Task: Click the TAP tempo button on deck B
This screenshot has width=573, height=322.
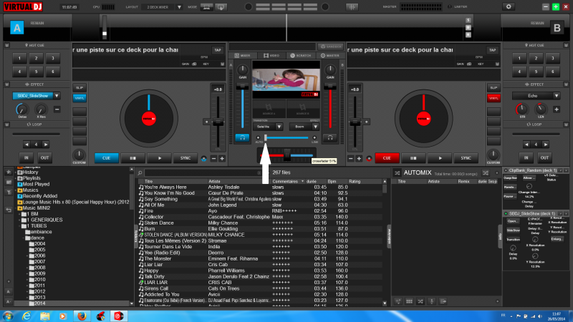Action: (x=493, y=50)
